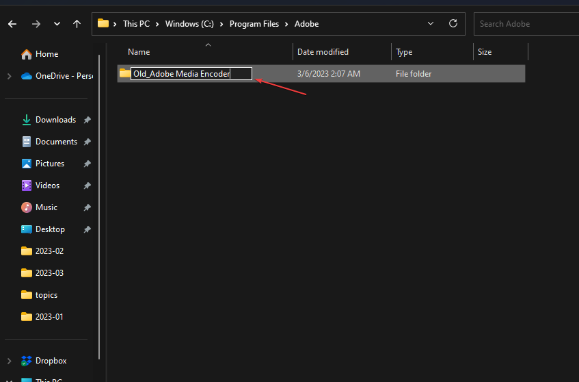Image resolution: width=579 pixels, height=382 pixels.
Task: Expand chevron after Program Files breadcrumb
Action: coord(286,24)
